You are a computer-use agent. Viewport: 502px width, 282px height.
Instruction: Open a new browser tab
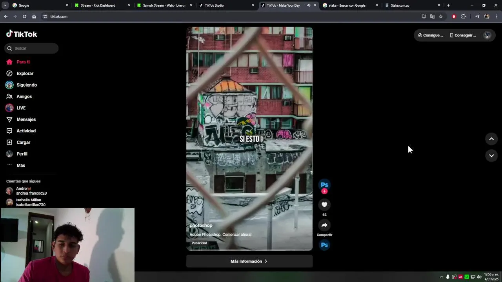[x=448, y=5]
